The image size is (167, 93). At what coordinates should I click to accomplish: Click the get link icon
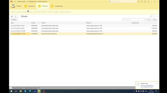[x=151, y=16]
